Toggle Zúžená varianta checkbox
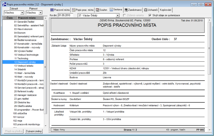 124,15
